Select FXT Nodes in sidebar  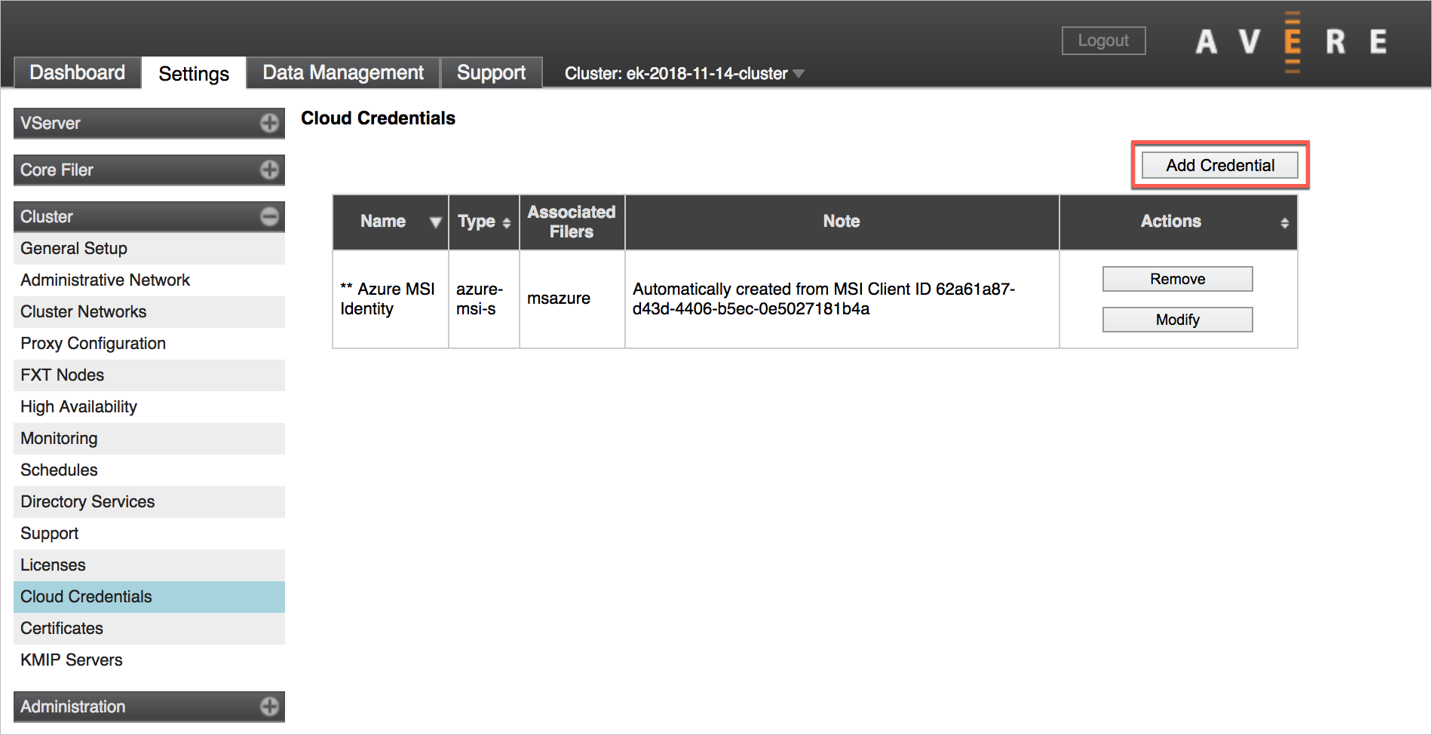click(x=149, y=375)
